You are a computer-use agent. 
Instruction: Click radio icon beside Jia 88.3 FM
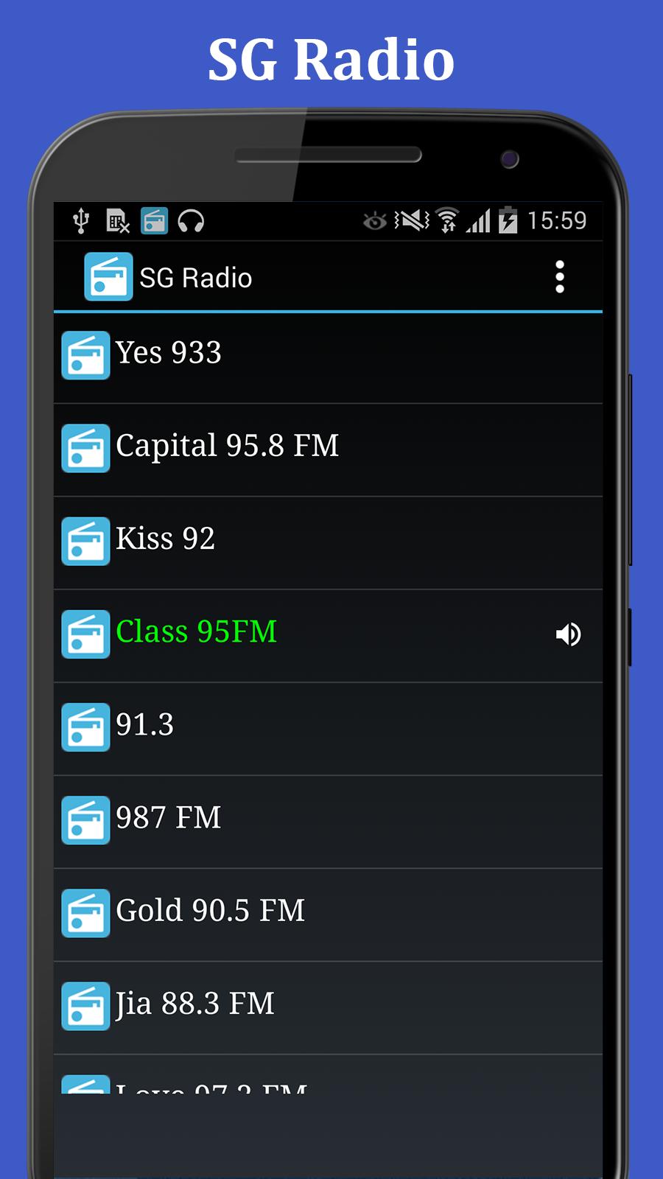[x=85, y=1006]
